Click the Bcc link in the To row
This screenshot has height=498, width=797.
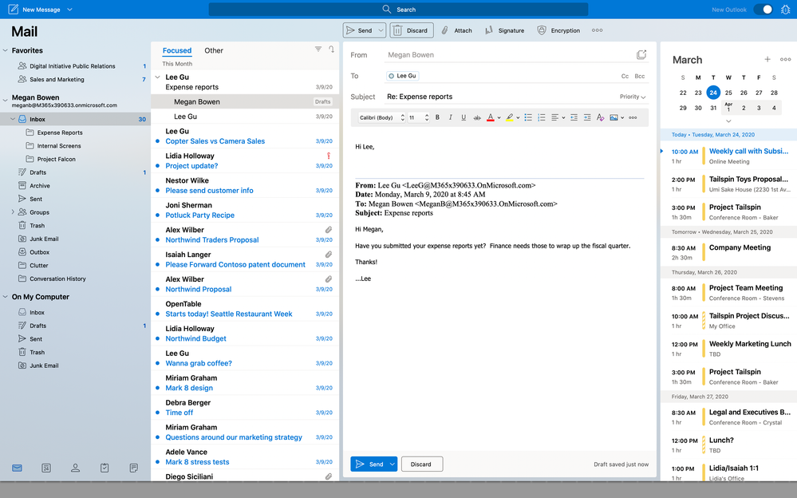click(x=639, y=77)
